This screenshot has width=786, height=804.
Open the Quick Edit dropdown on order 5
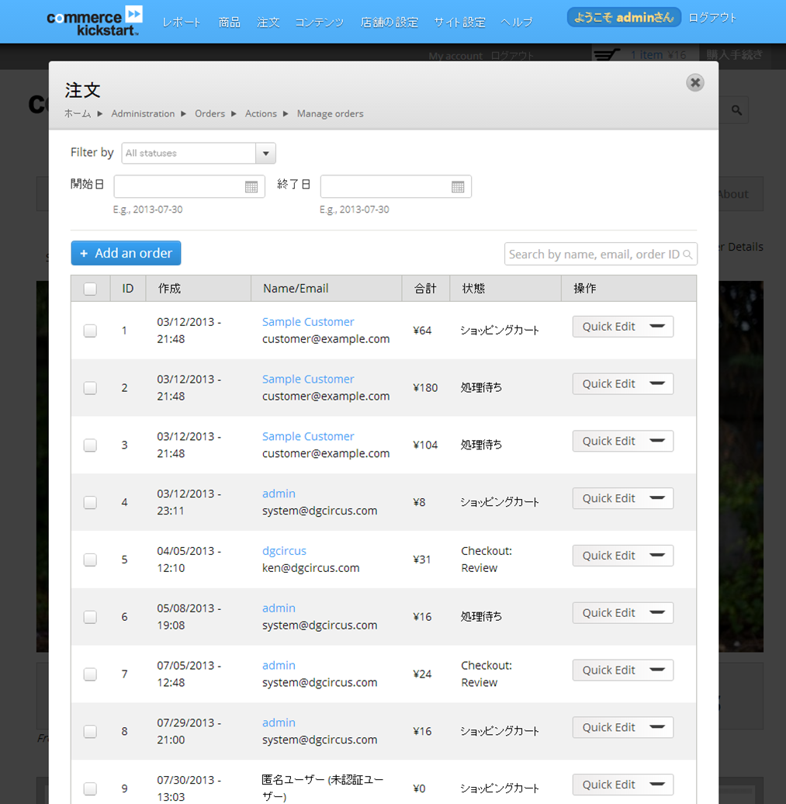coord(656,555)
